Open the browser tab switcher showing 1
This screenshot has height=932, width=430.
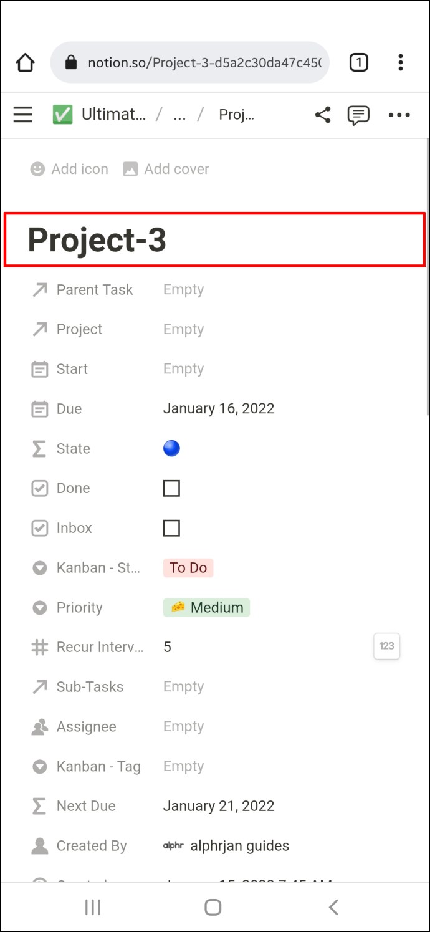click(x=358, y=62)
